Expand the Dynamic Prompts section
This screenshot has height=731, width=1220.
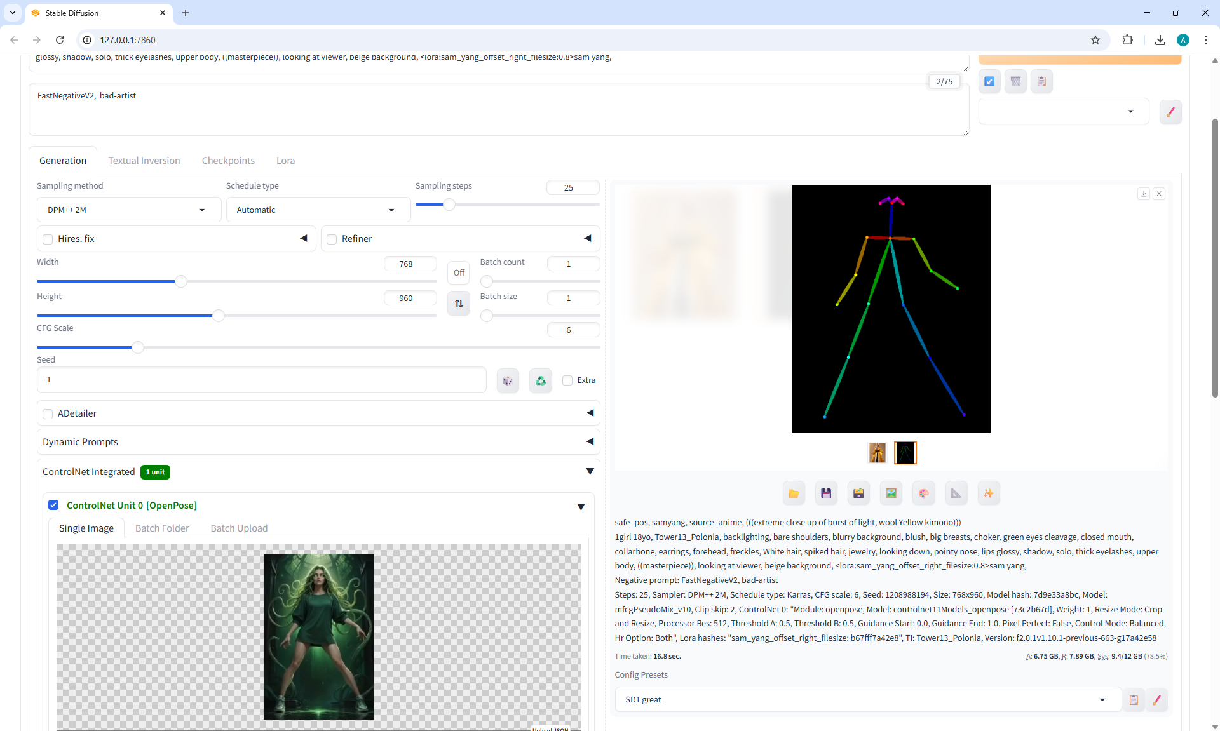[x=318, y=442]
